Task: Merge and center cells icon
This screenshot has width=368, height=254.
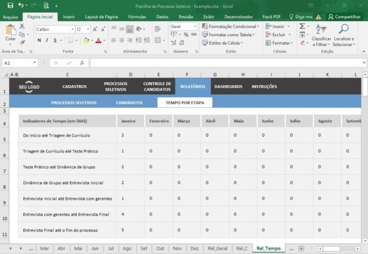Action: tap(158, 40)
